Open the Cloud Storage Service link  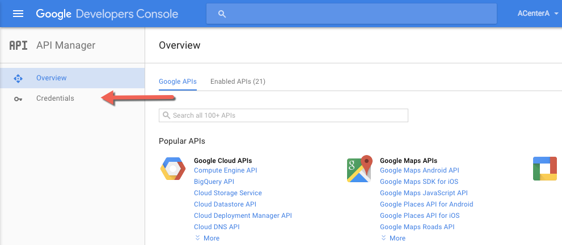[x=227, y=193]
